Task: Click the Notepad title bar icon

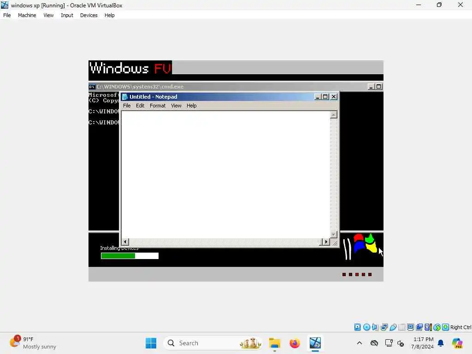Action: 125,97
